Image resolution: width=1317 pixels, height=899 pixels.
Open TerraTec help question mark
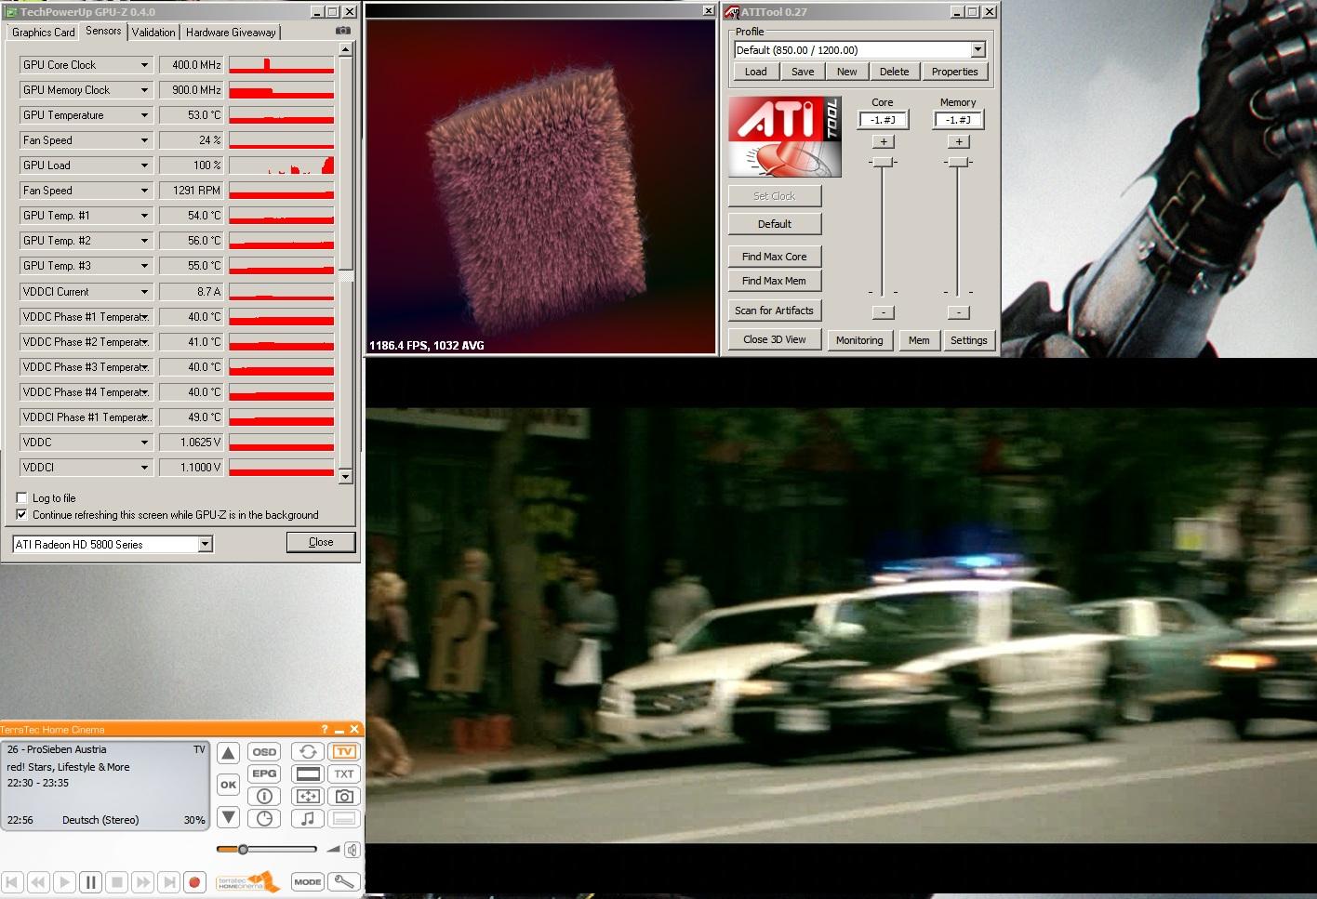[x=325, y=729]
